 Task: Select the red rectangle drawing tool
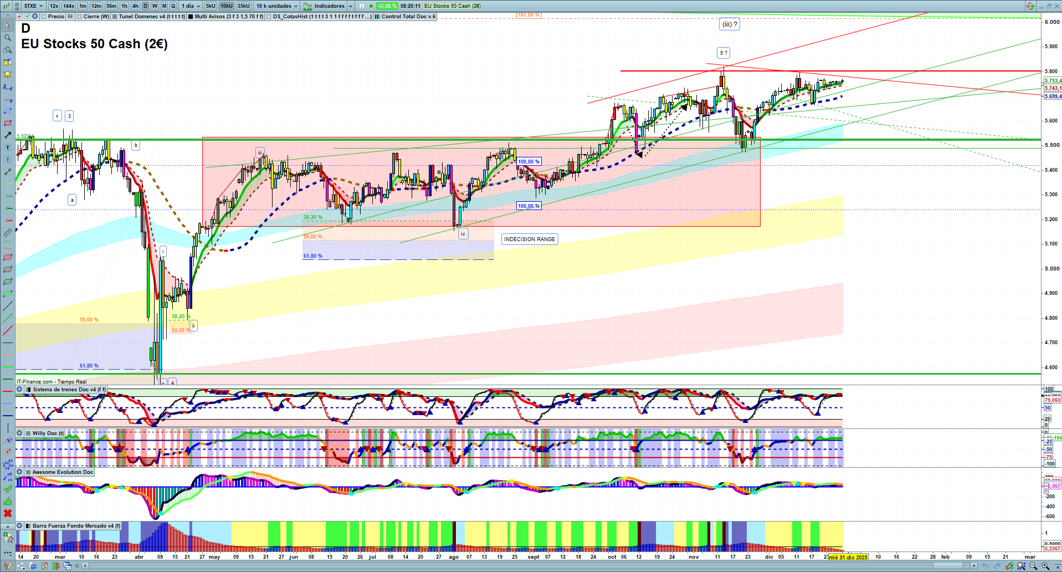point(8,123)
